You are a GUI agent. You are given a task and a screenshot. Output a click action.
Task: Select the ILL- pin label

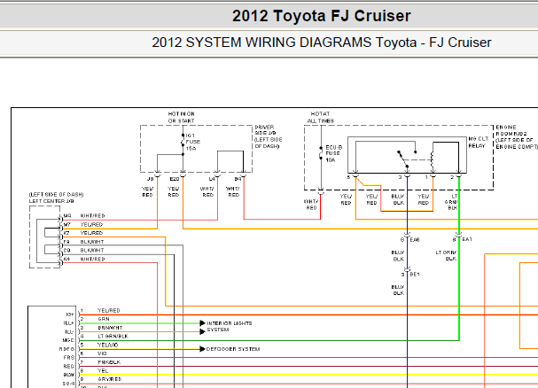pos(69,331)
